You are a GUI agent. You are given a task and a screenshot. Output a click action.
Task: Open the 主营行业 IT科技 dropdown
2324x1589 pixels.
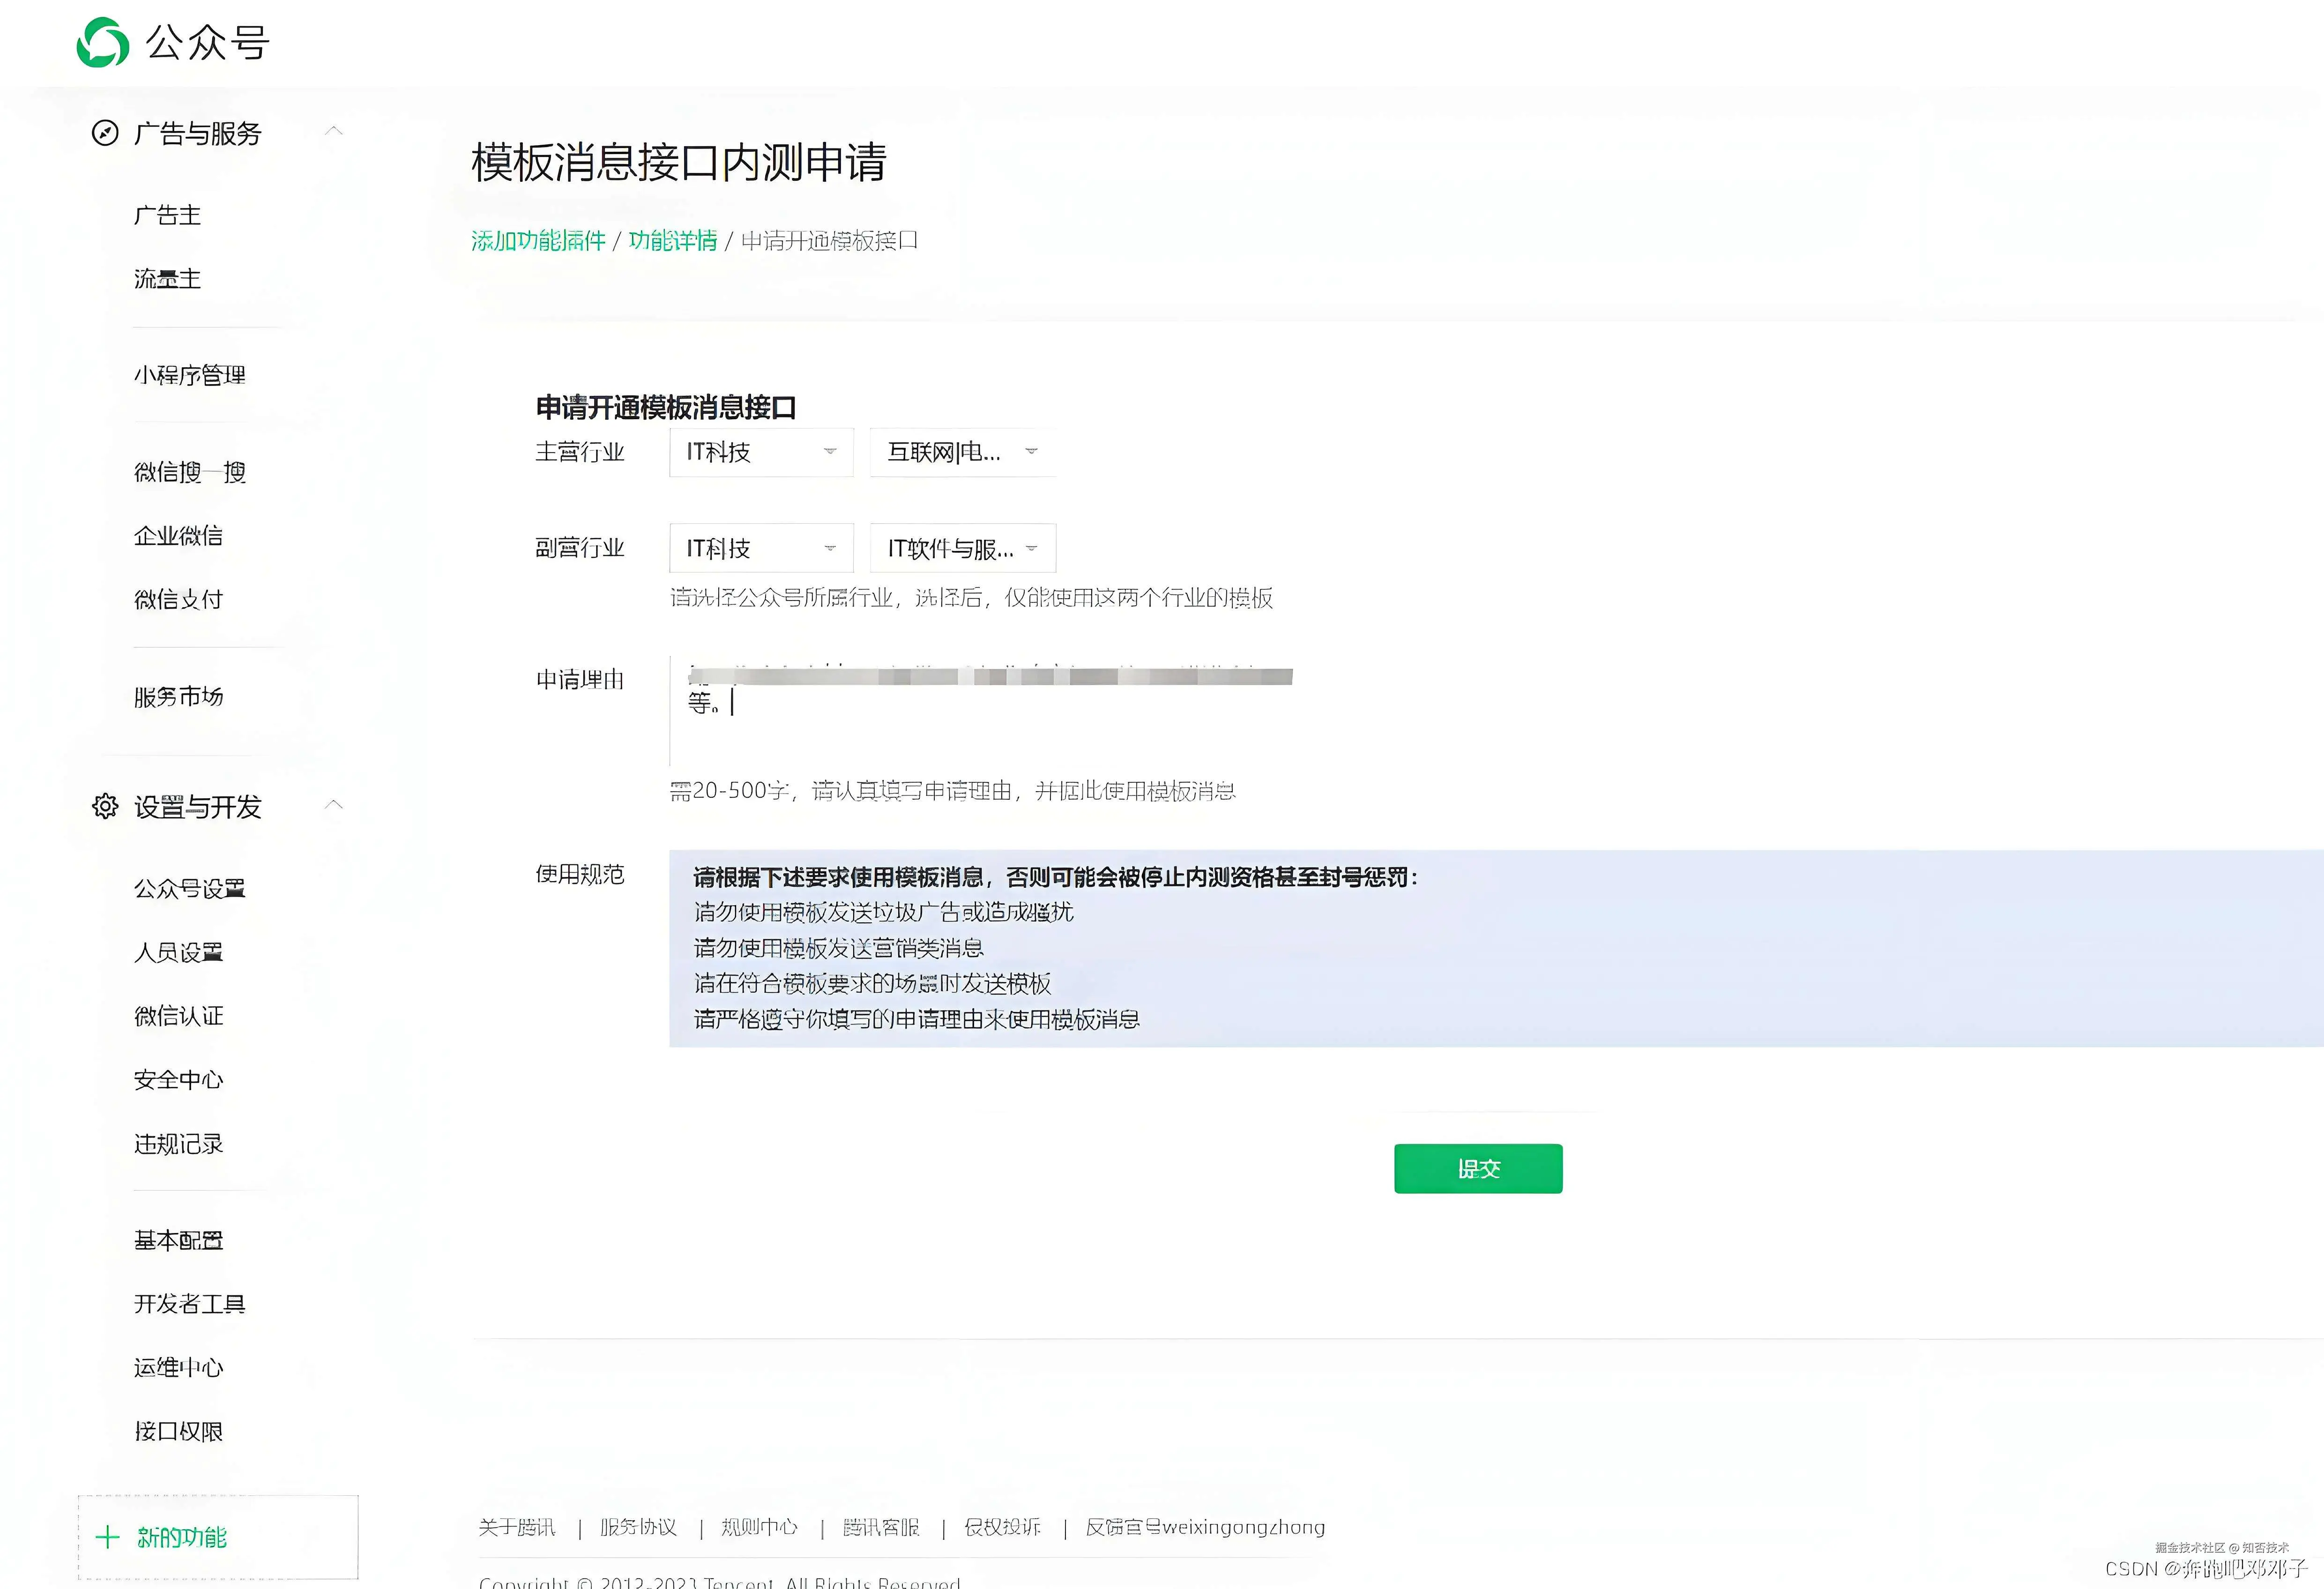click(x=761, y=452)
